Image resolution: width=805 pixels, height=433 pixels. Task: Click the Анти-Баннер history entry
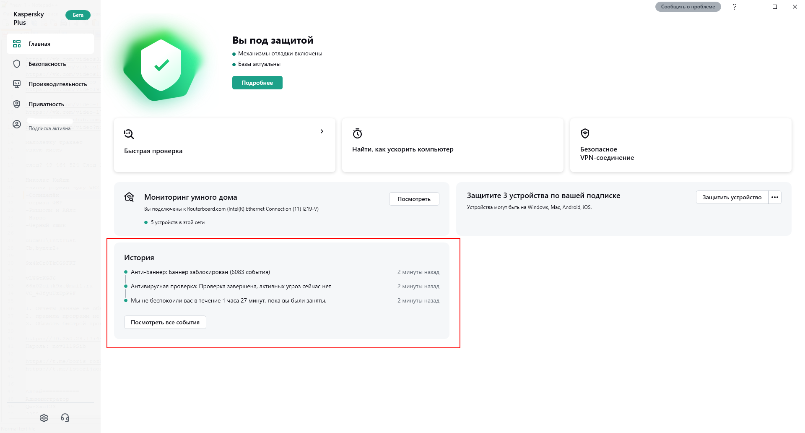click(282, 272)
